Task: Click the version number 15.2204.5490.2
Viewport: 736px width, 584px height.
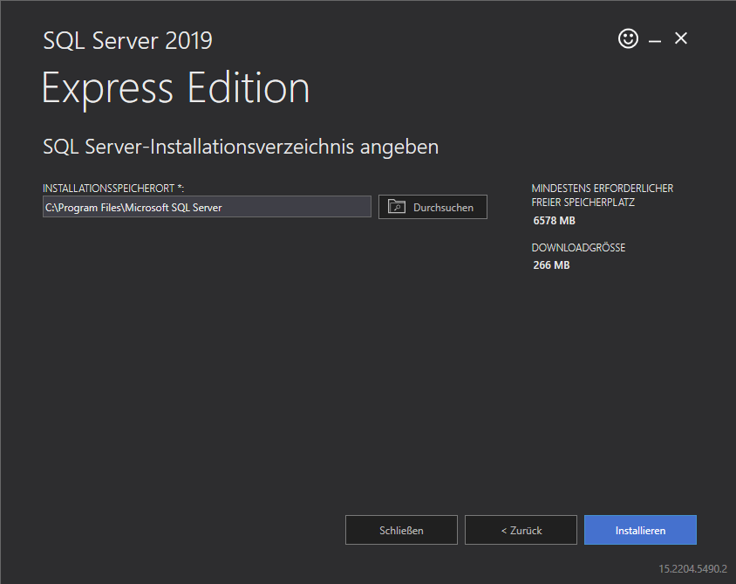Action: point(692,568)
